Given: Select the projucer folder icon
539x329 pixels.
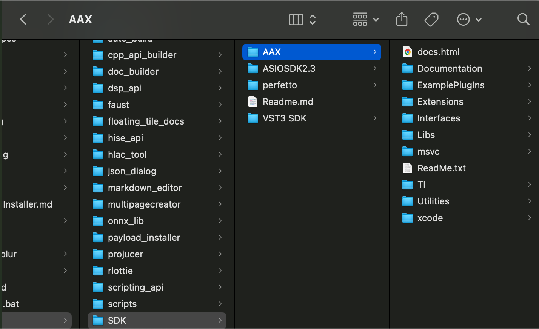Looking at the screenshot, I should (98, 254).
